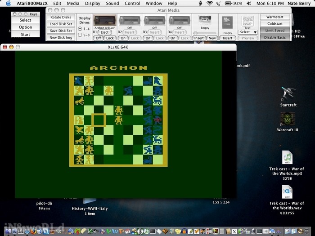
Task: Click the New Disk Img button
Action: (61, 37)
